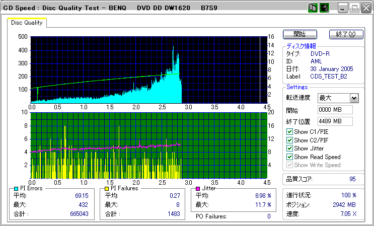This screenshot has width=374, height=226.
Task: Click the ポジション value 2942 MB
Action: click(x=344, y=205)
